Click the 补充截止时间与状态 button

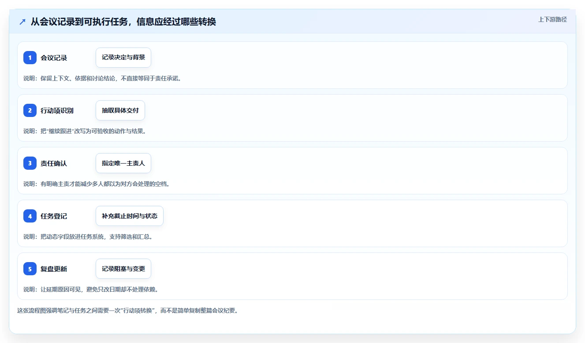[x=130, y=216]
